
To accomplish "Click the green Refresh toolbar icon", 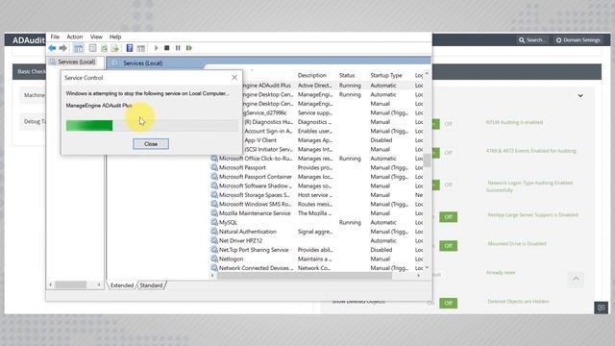I will point(104,48).
